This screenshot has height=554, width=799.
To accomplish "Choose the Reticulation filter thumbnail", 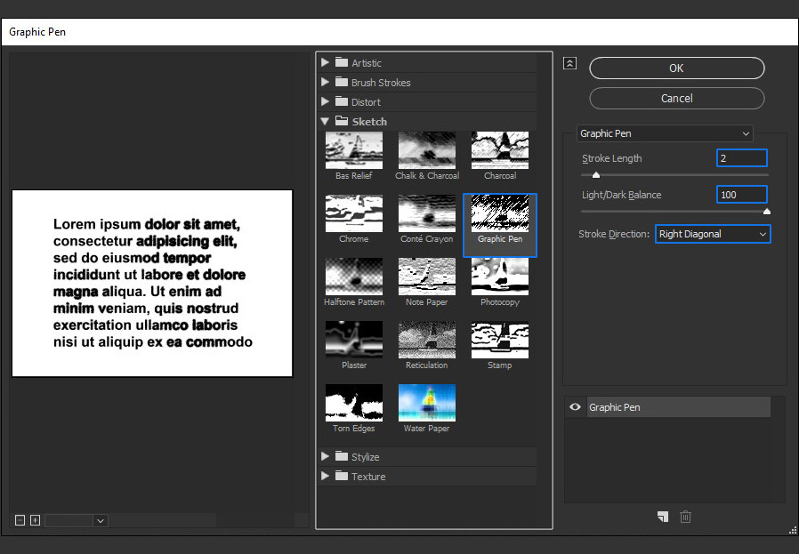I will [427, 341].
